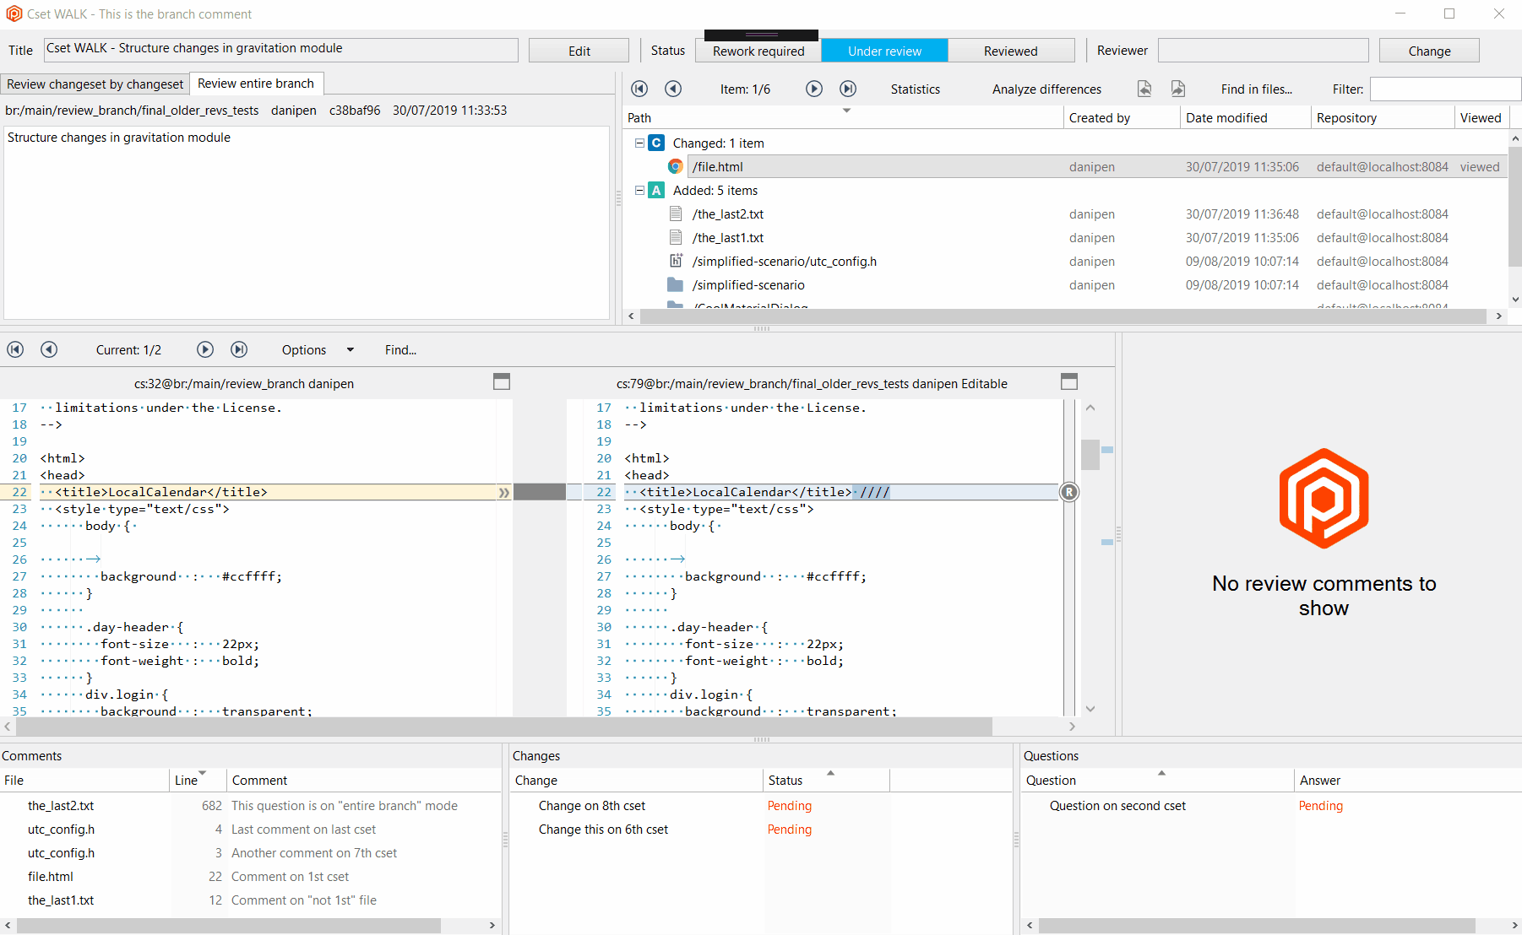This screenshot has height=935, width=1522.
Task: Switch to Review changeset by changeset tab
Action: [x=95, y=84]
